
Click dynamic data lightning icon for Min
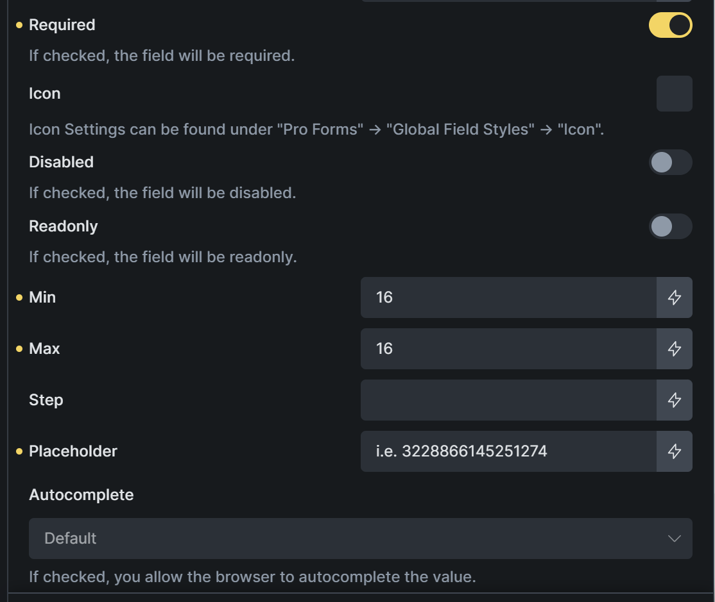coord(674,297)
